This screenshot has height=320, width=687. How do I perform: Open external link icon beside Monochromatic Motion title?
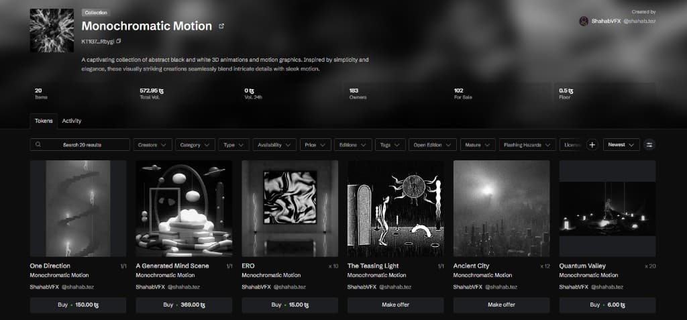click(x=221, y=26)
